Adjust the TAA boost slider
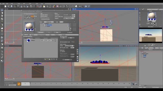 67,15
